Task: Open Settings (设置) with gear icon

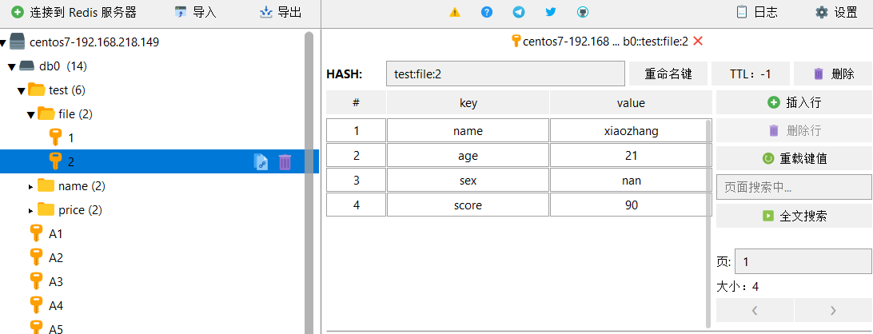Action: [836, 12]
